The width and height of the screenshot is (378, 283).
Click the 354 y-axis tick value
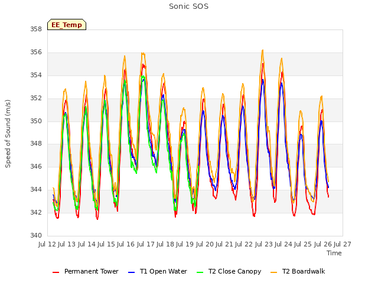tap(36, 75)
